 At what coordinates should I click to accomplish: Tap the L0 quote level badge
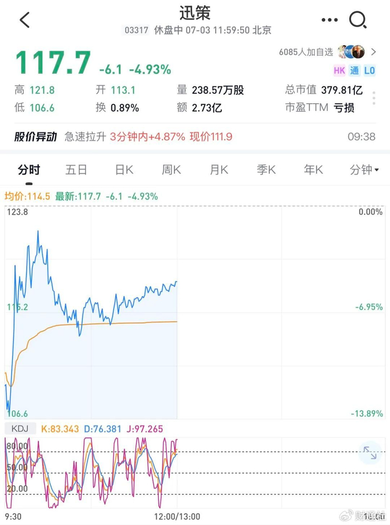tap(369, 70)
